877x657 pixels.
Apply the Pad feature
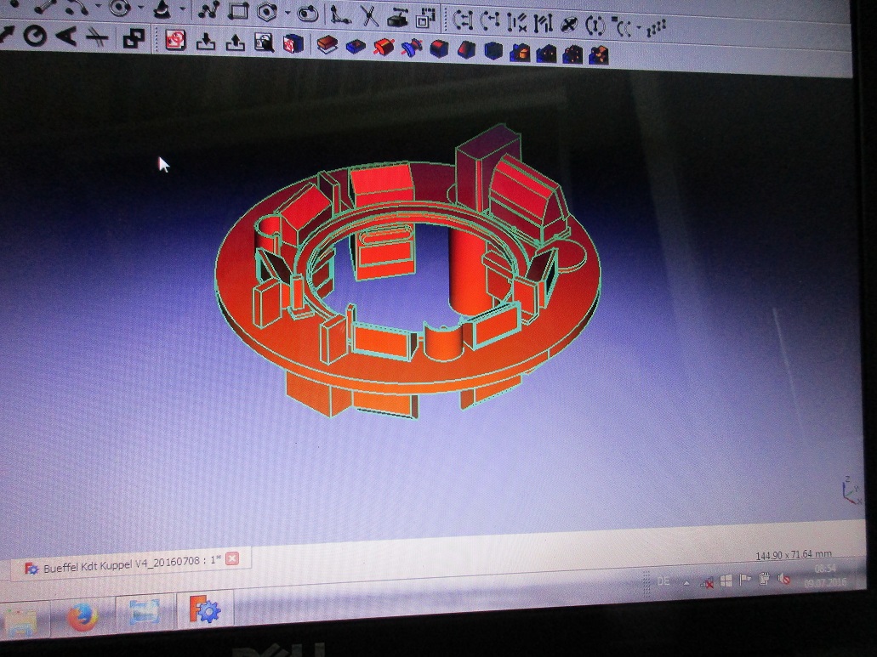[327, 45]
